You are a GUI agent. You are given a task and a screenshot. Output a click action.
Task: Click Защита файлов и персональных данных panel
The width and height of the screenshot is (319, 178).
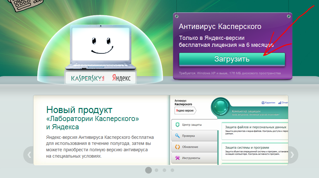(255, 131)
